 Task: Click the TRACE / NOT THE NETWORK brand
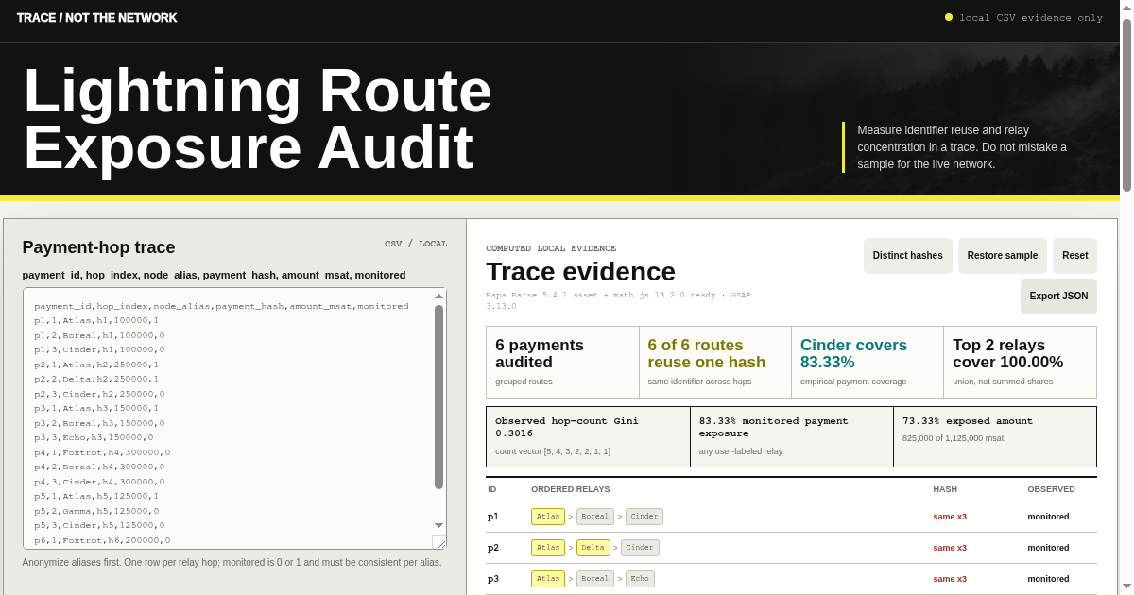(96, 18)
